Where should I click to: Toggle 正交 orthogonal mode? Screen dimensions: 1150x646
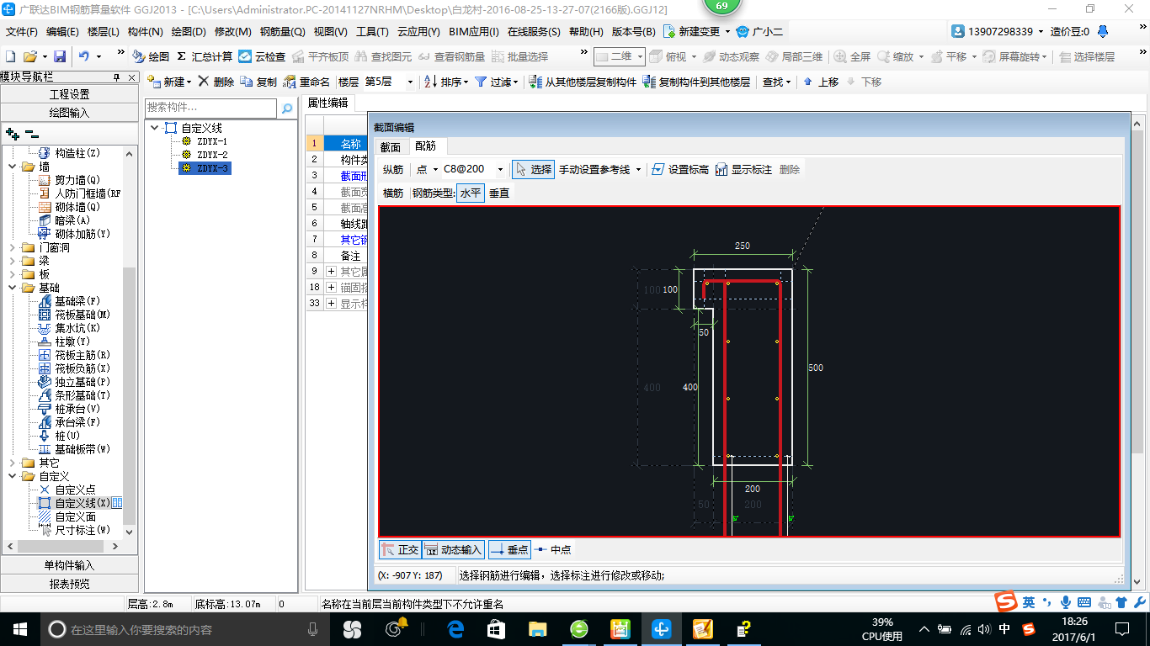pos(400,549)
